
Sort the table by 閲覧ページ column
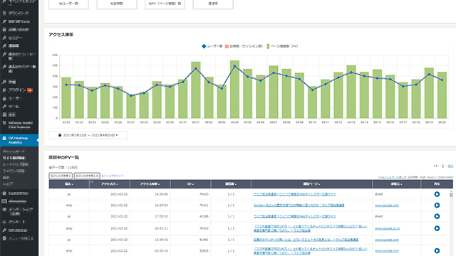tap(312, 184)
